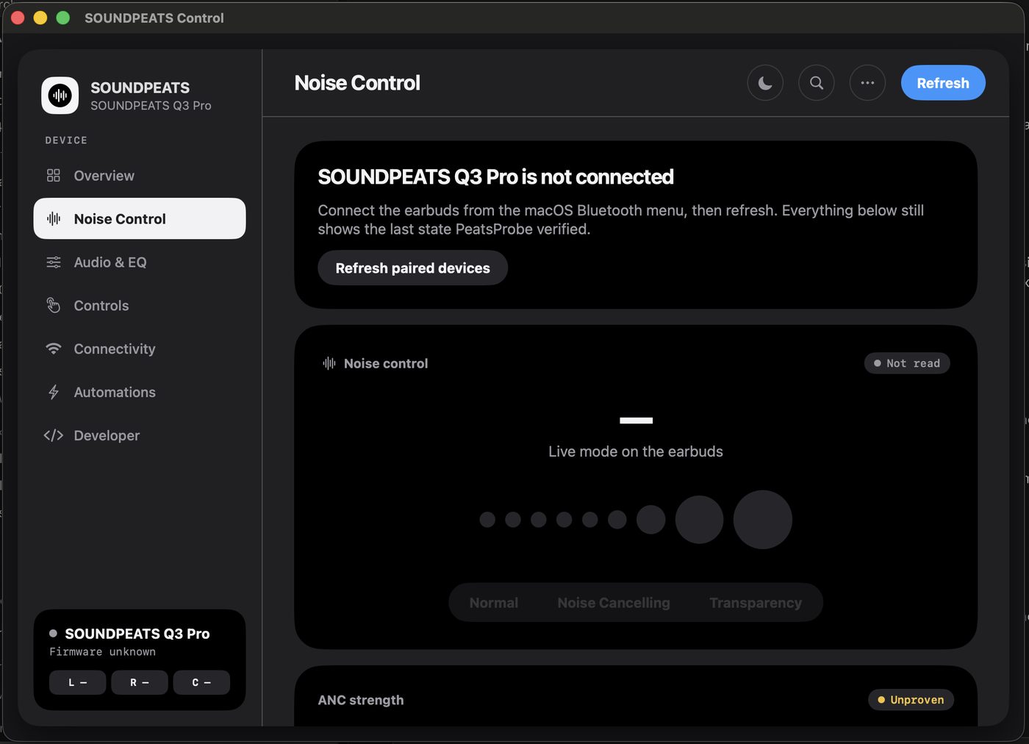Open the Controls section
Image resolution: width=1029 pixels, height=744 pixels.
click(x=140, y=306)
